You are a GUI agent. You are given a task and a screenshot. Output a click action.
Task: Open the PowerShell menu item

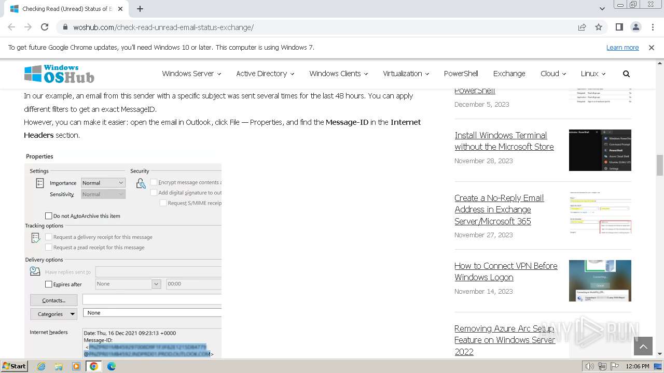[461, 74]
